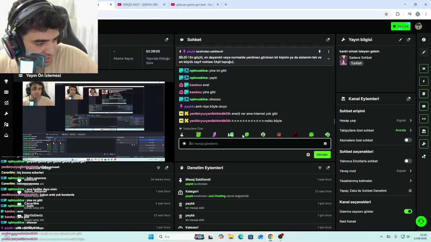
Task: Open the Windows Start menu
Action: (x=151, y=237)
